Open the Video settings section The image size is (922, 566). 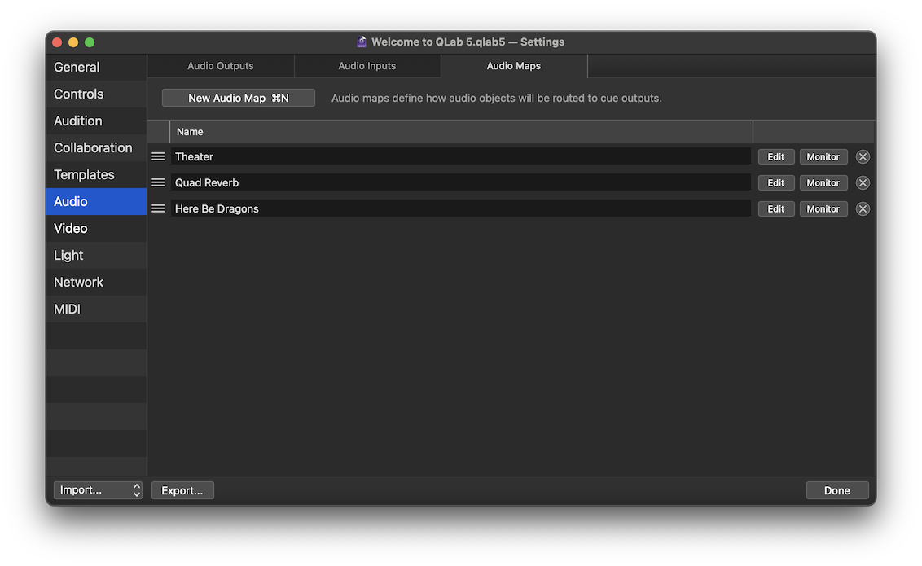70,228
